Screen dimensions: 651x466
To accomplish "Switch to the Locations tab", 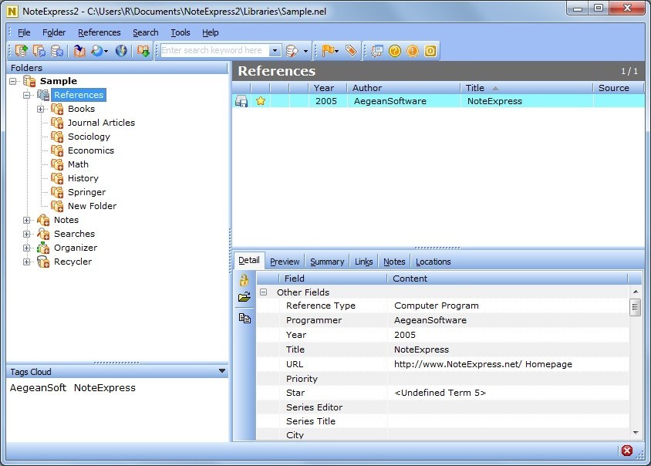I will 433,262.
